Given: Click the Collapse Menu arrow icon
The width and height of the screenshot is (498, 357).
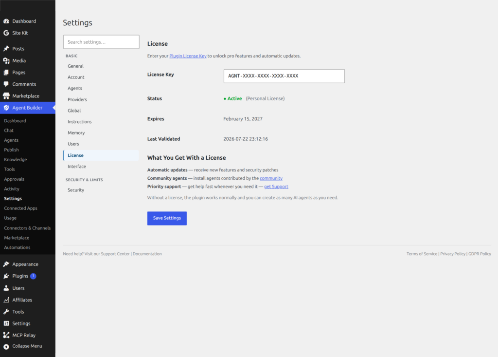Looking at the screenshot, I should [6, 346].
